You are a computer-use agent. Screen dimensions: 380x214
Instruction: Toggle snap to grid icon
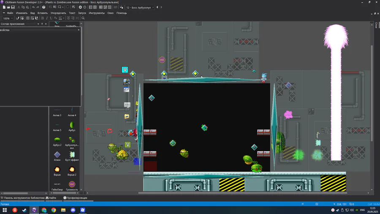point(32,18)
